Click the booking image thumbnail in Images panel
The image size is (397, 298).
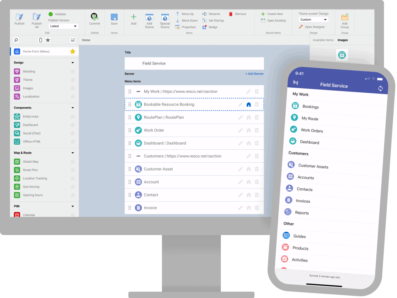coord(342,55)
